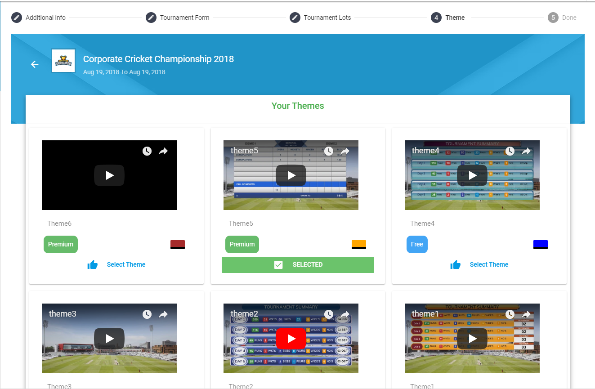Click the blue color swatch for Theme4
This screenshot has width=595, height=389.
(x=541, y=245)
